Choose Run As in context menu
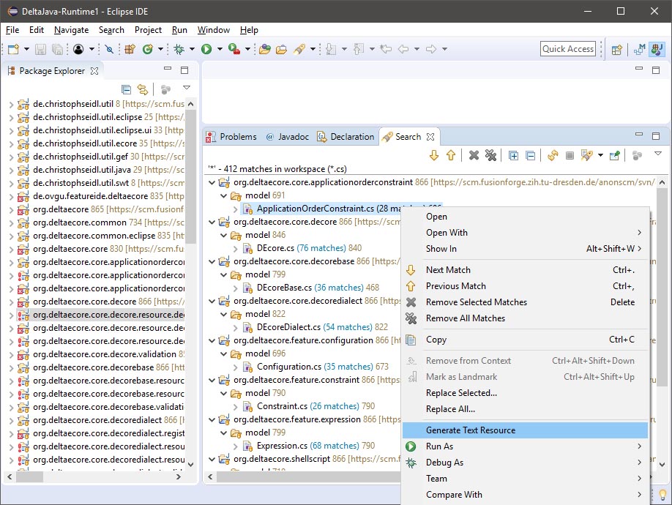The image size is (672, 505). pos(525,446)
